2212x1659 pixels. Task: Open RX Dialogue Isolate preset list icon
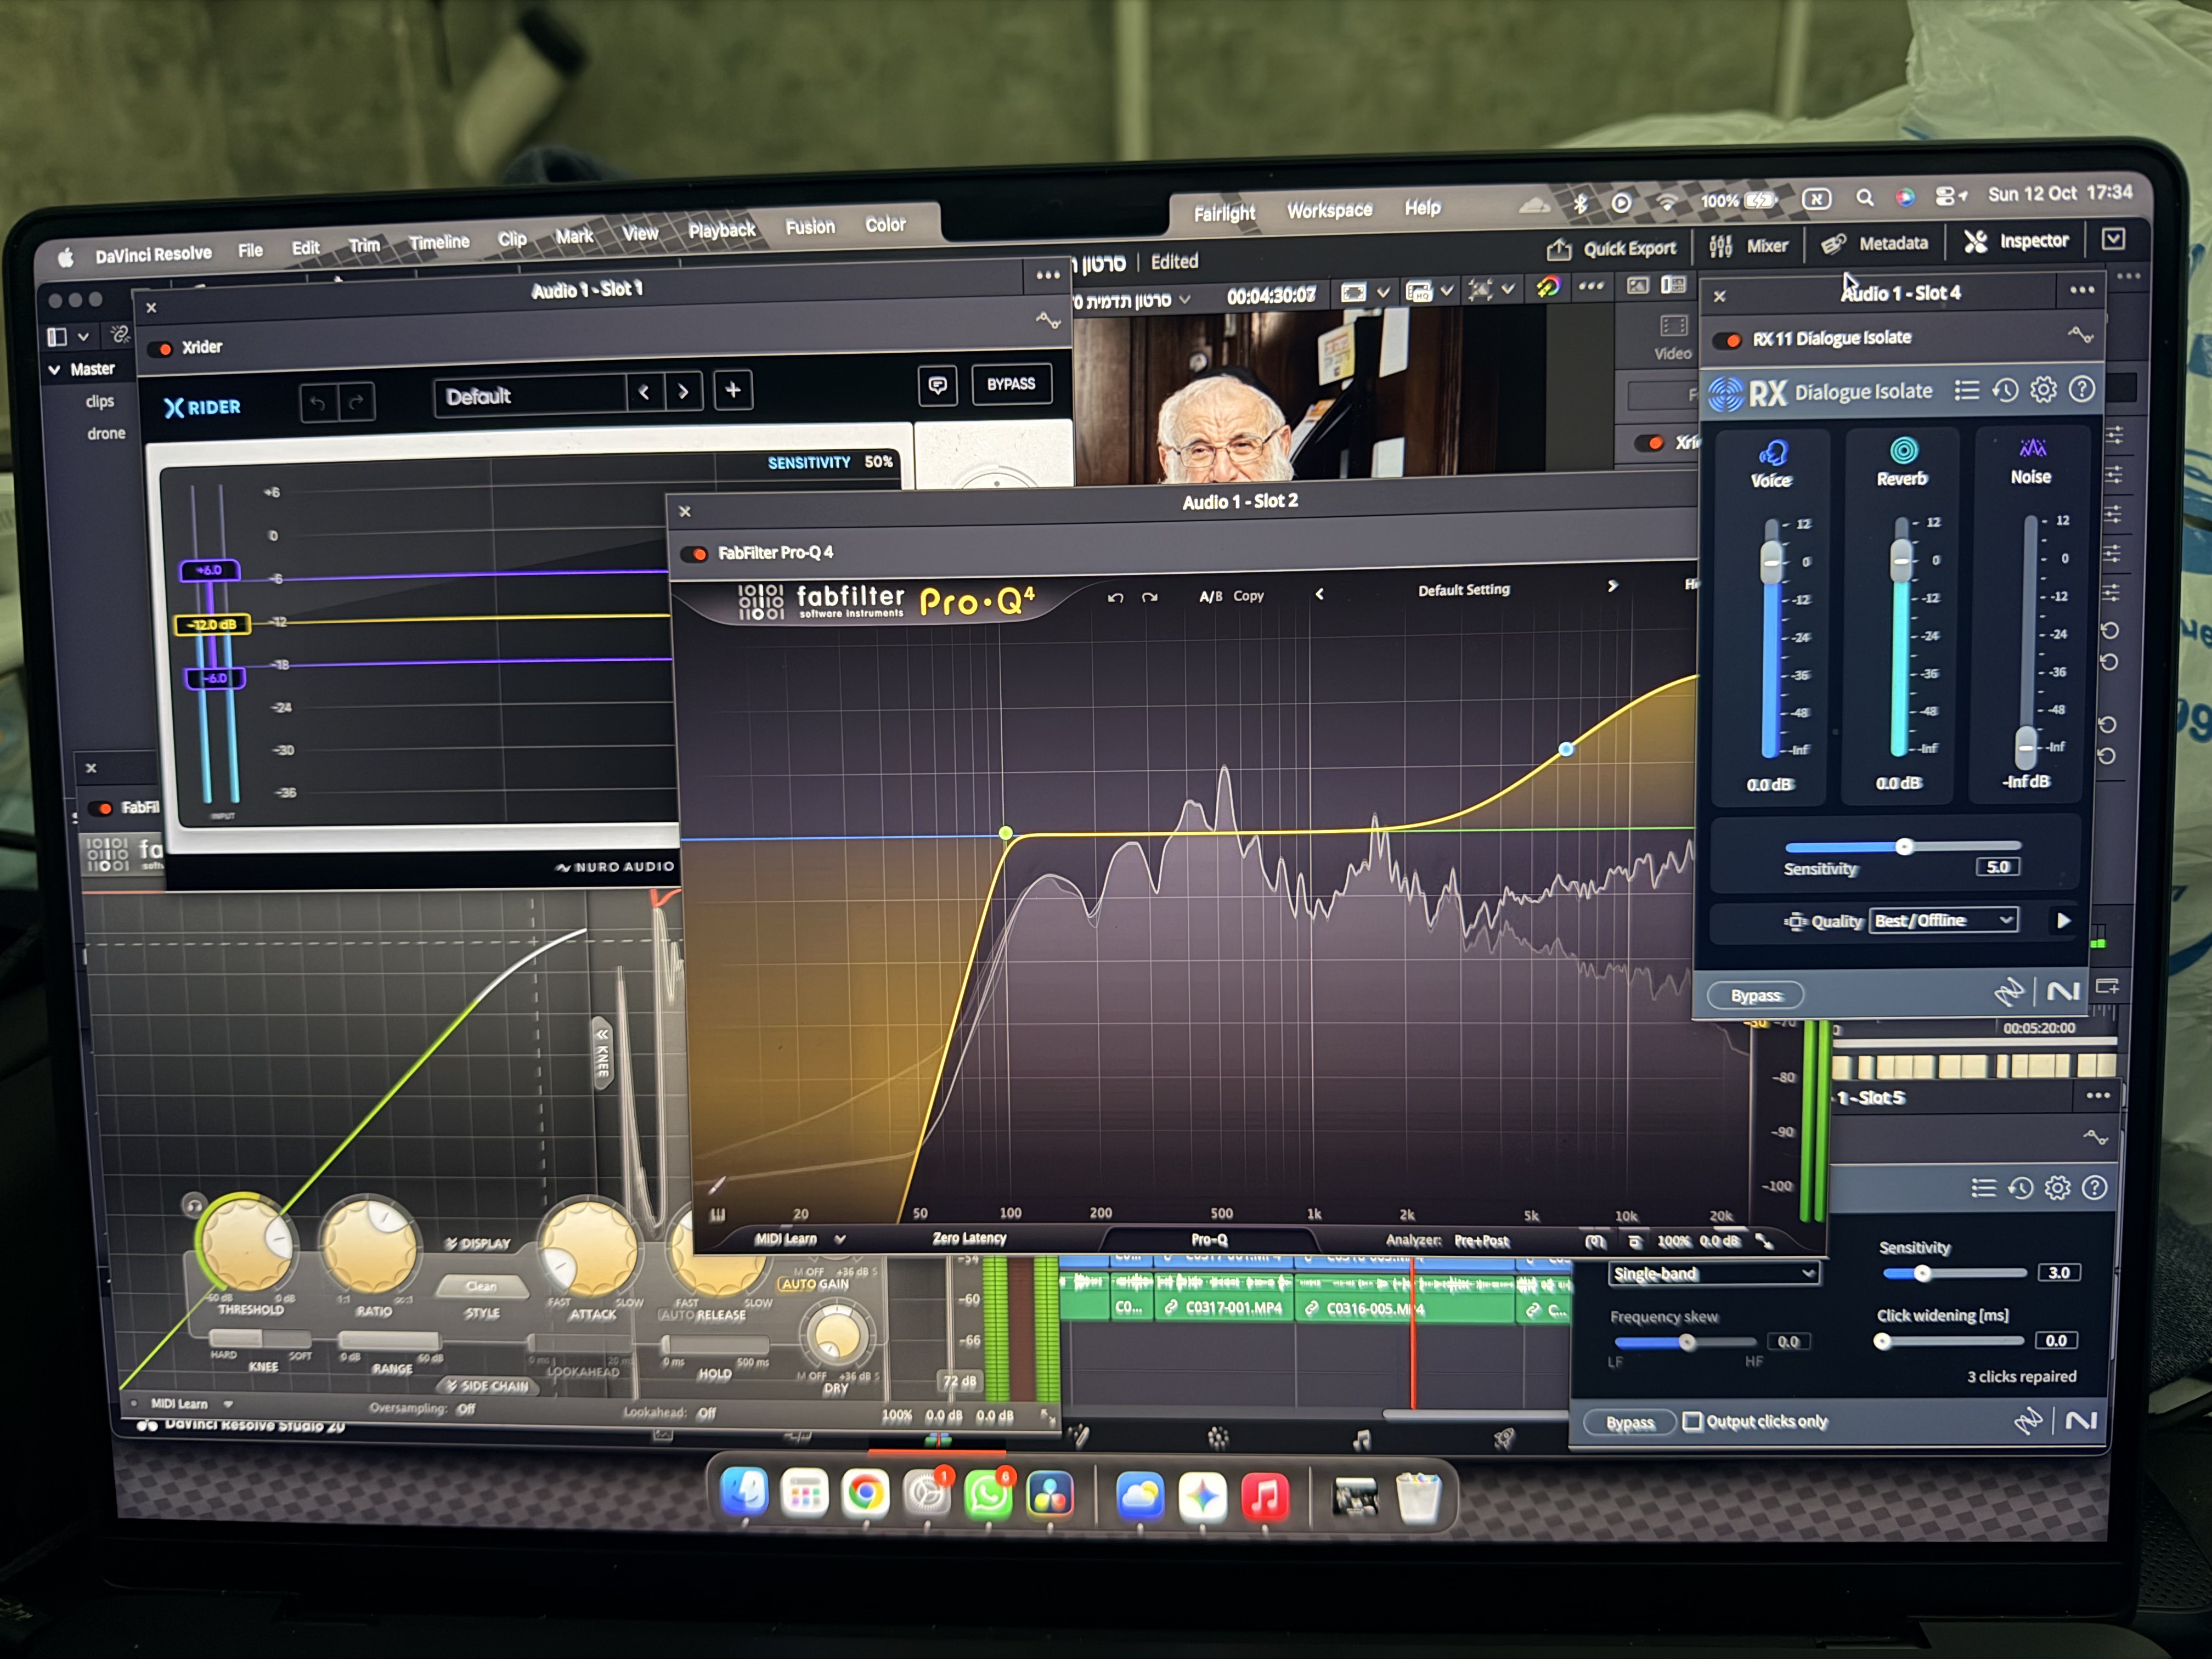pyautogui.click(x=1966, y=390)
